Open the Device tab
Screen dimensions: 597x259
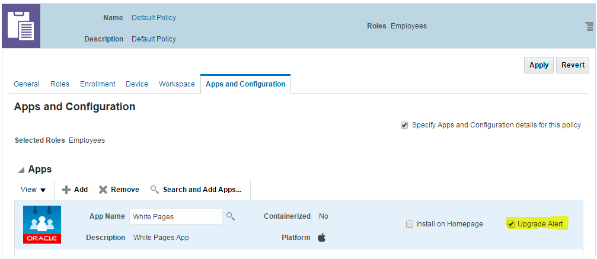pyautogui.click(x=137, y=84)
